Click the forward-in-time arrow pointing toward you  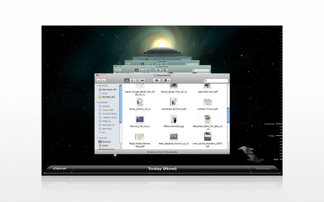click(x=255, y=159)
